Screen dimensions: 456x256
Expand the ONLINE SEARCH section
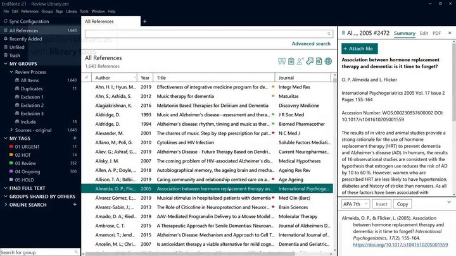(x=6, y=204)
